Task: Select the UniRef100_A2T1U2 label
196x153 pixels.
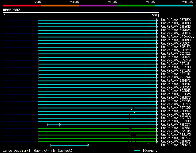Action: (x=176, y=70)
